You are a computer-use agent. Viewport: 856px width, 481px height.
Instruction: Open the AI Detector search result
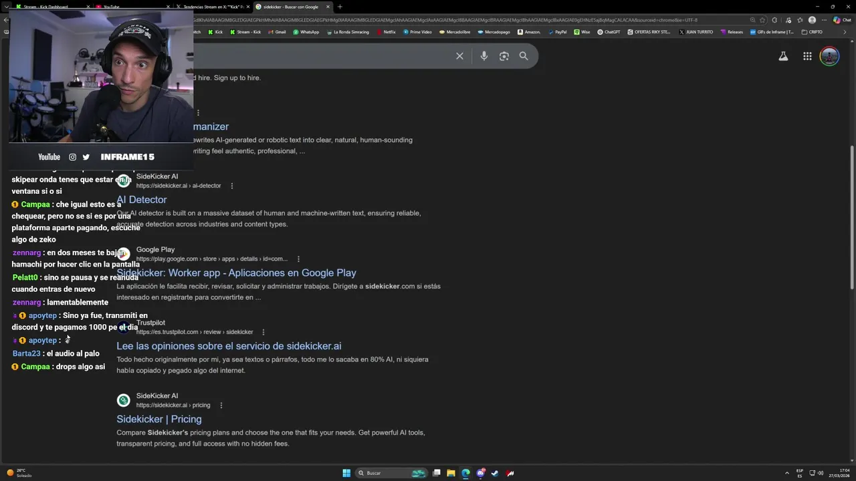(x=142, y=200)
